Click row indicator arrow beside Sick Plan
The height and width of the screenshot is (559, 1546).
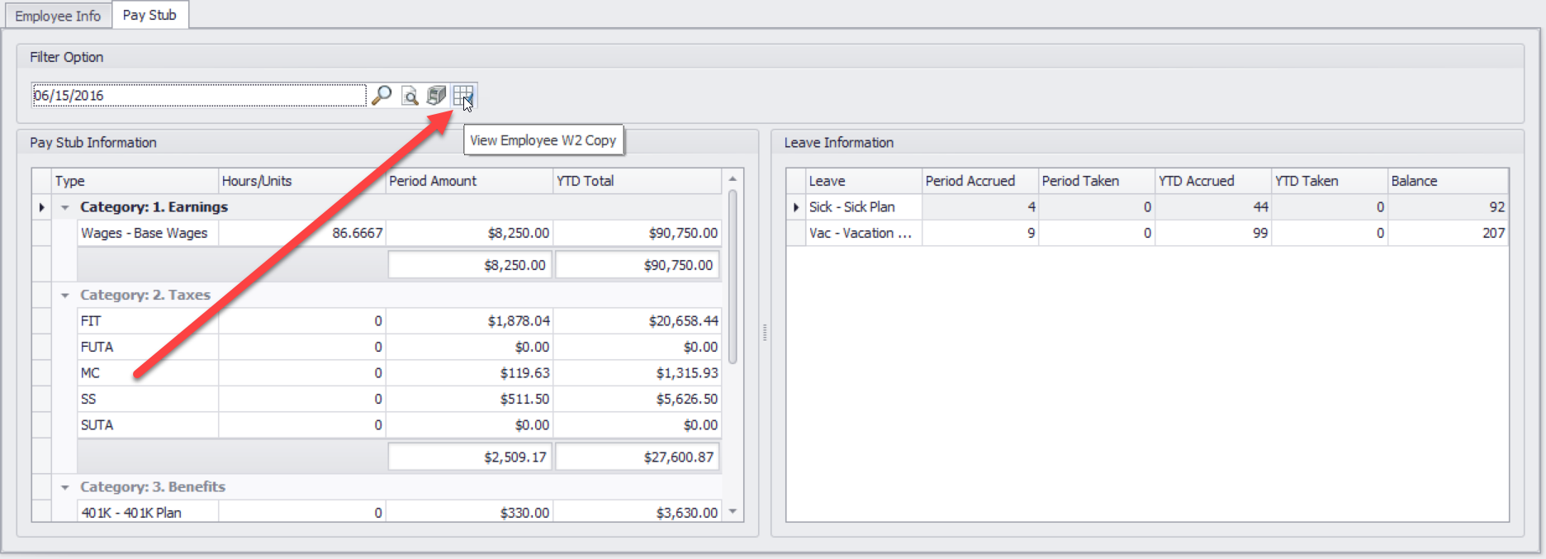[x=796, y=207]
